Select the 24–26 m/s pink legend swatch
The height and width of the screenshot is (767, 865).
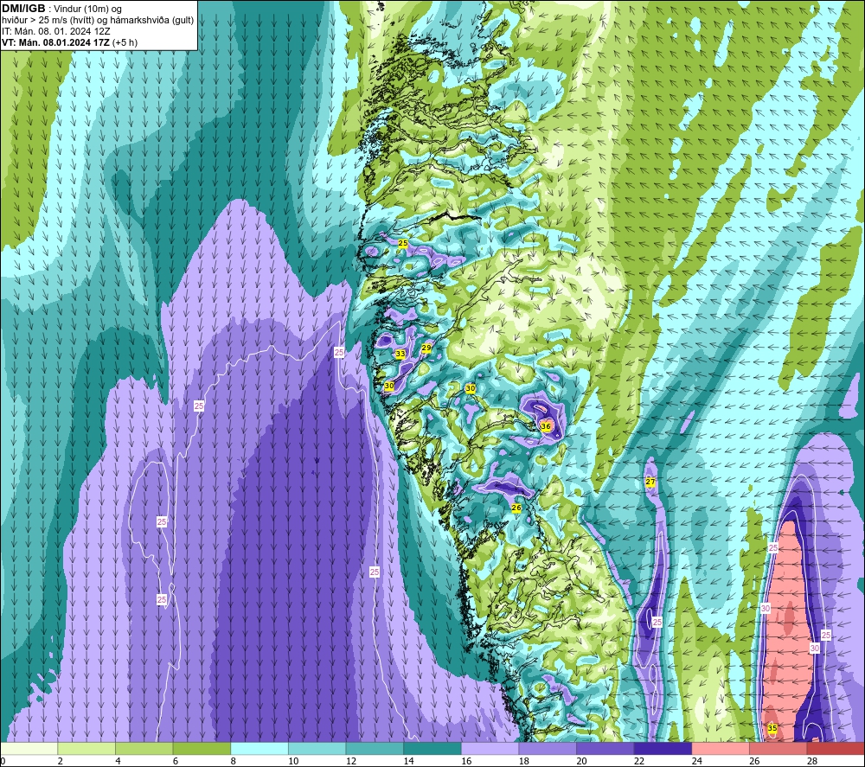[721, 748]
